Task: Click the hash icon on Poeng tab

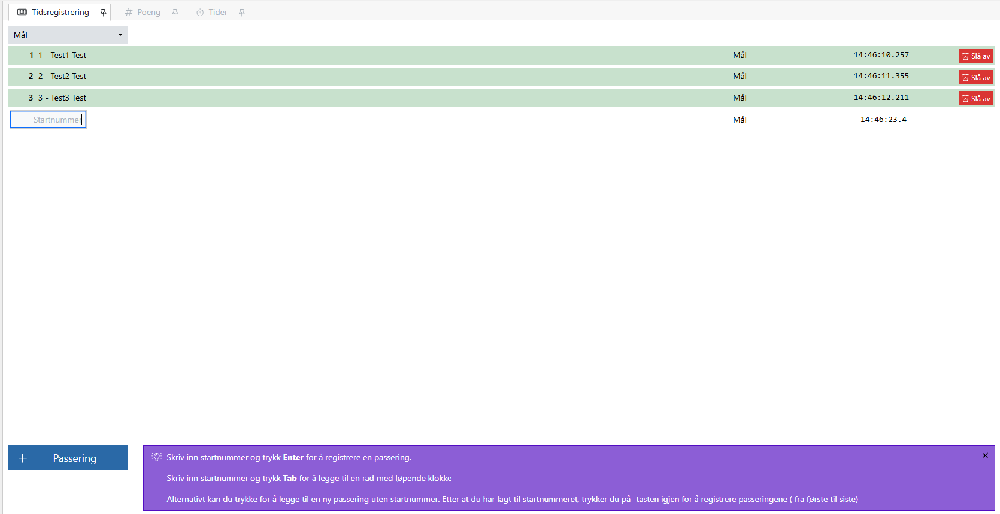Action: pos(128,12)
